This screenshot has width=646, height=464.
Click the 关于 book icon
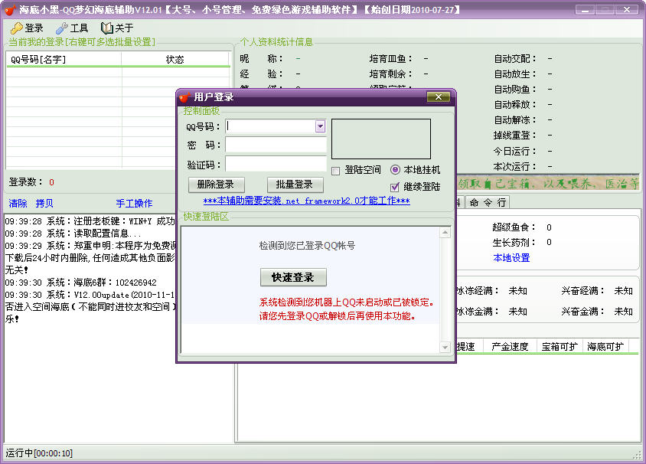(106, 28)
